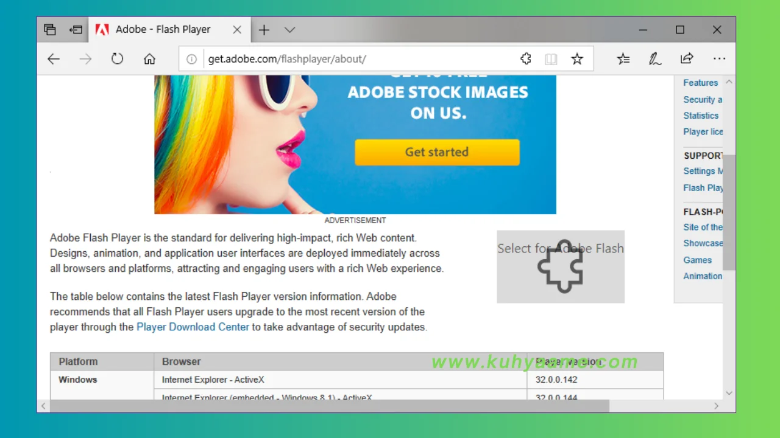The image size is (780, 438).
Task: Open Settings Manager sidebar link
Action: (x=703, y=171)
